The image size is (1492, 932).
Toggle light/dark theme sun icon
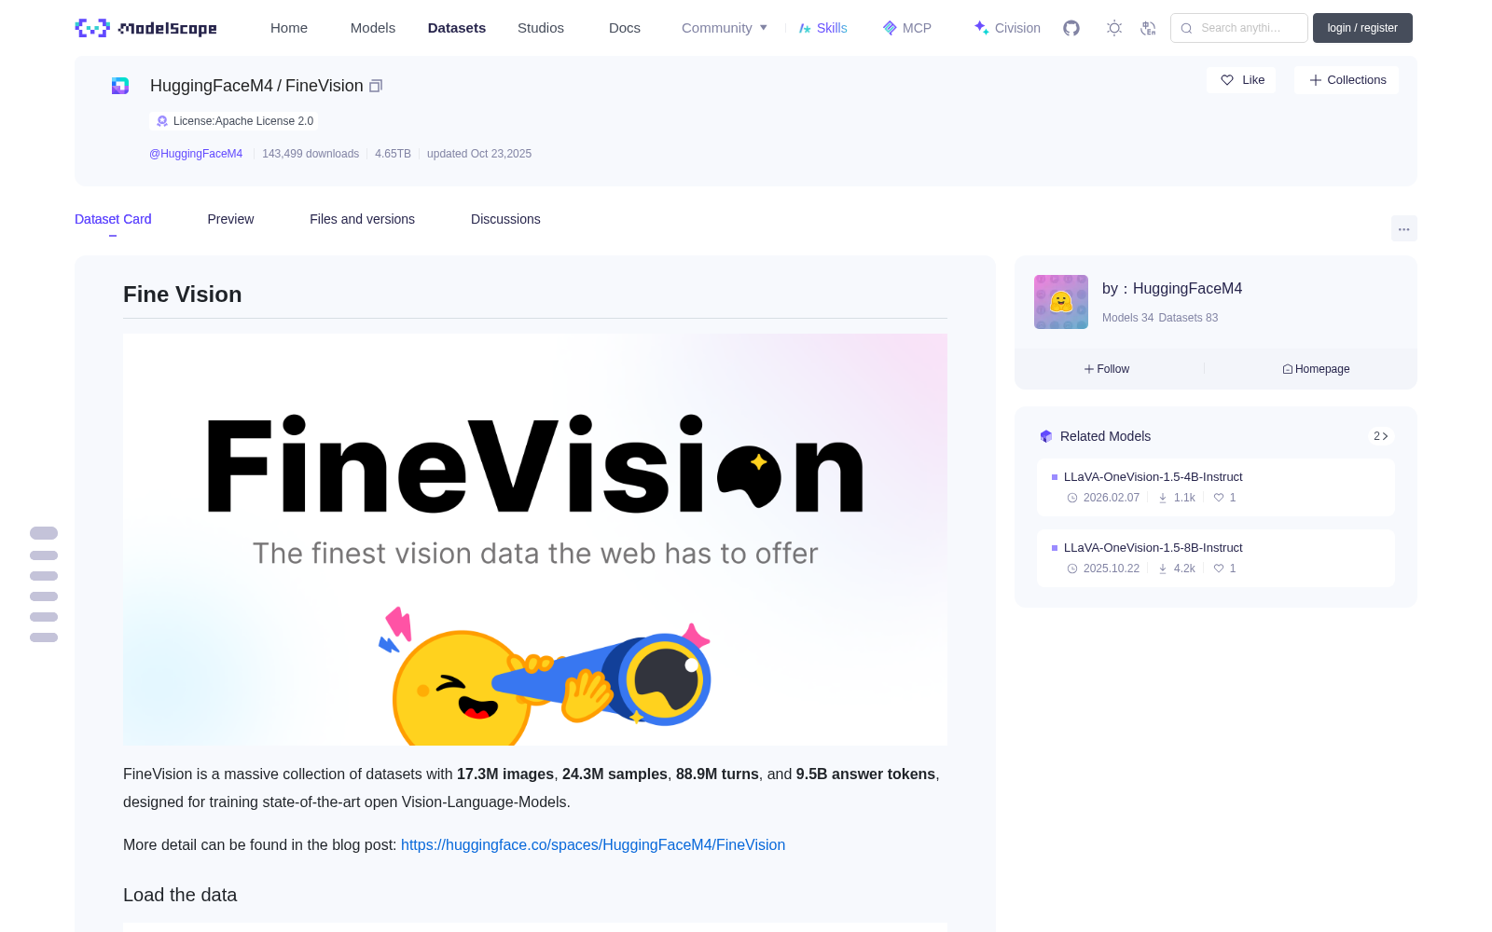pos(1114,28)
